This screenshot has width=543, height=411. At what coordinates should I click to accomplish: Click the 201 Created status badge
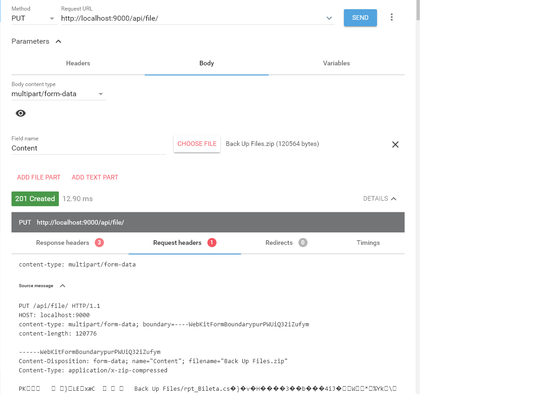[35, 198]
